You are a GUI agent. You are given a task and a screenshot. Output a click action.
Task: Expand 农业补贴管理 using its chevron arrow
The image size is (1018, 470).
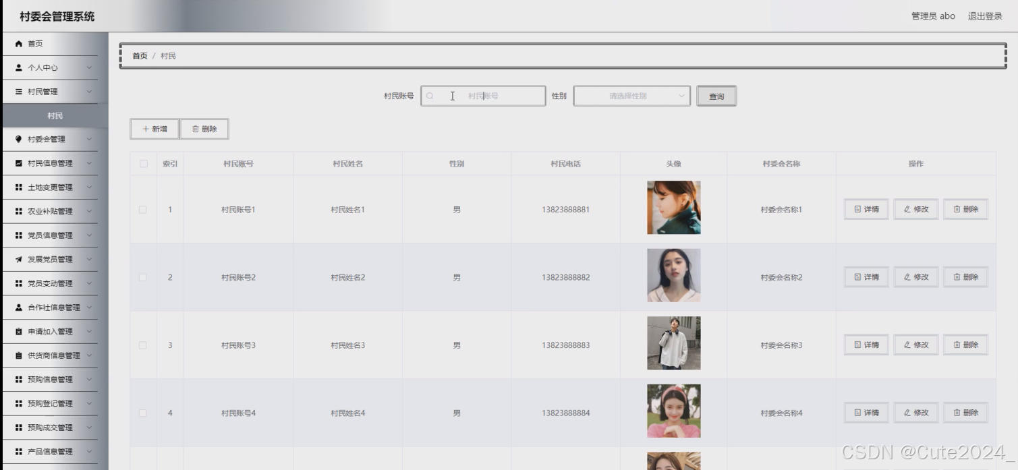click(x=89, y=212)
